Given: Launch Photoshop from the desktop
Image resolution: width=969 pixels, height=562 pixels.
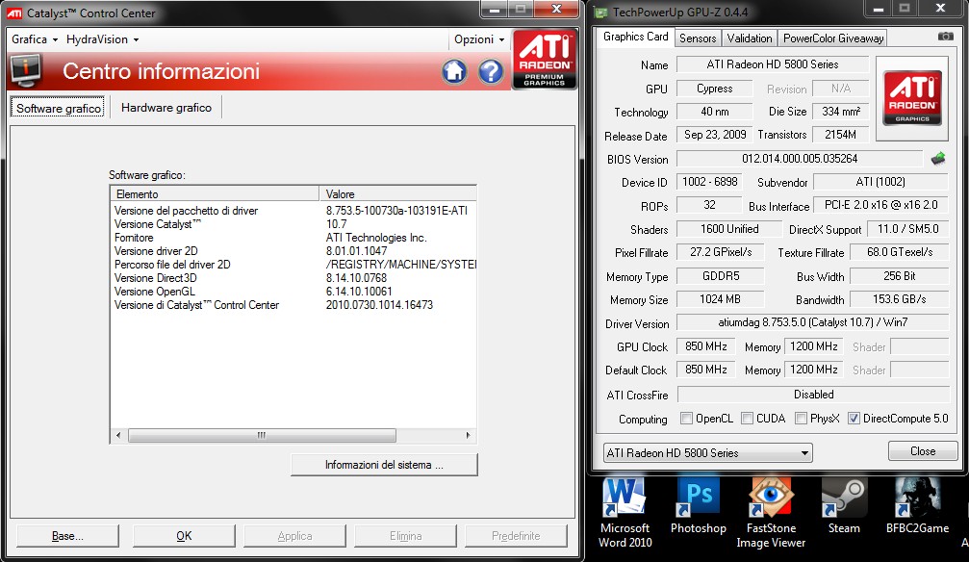Looking at the screenshot, I should pos(699,506).
